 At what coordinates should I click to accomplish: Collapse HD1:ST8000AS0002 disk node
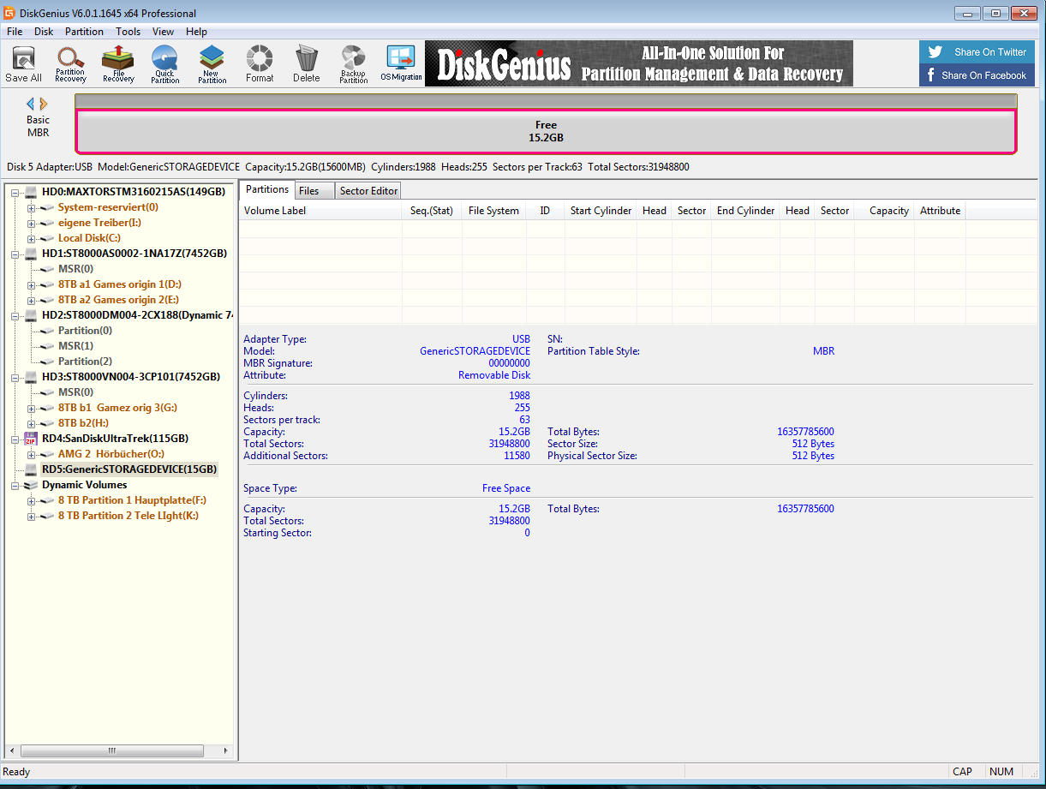(15, 254)
